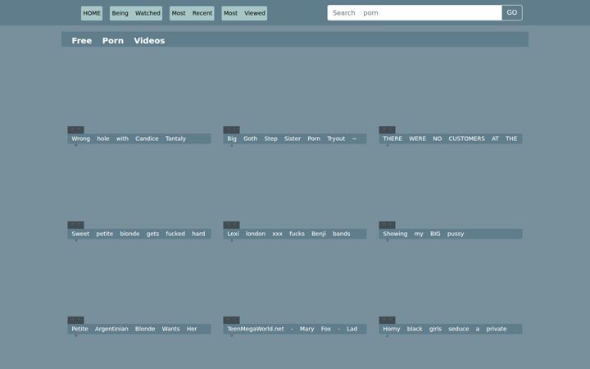
Task: Go to the Most Recent page
Action: (192, 13)
